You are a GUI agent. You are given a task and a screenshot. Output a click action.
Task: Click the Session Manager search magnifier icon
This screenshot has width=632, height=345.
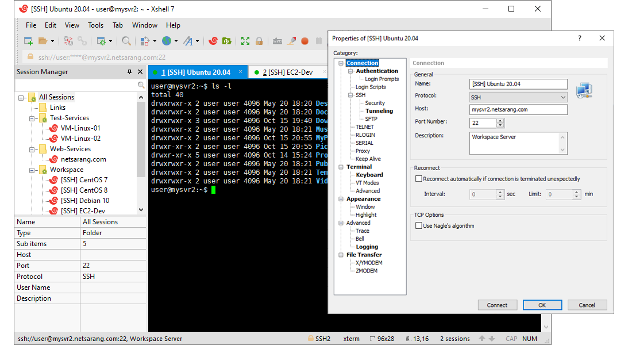coord(141,85)
